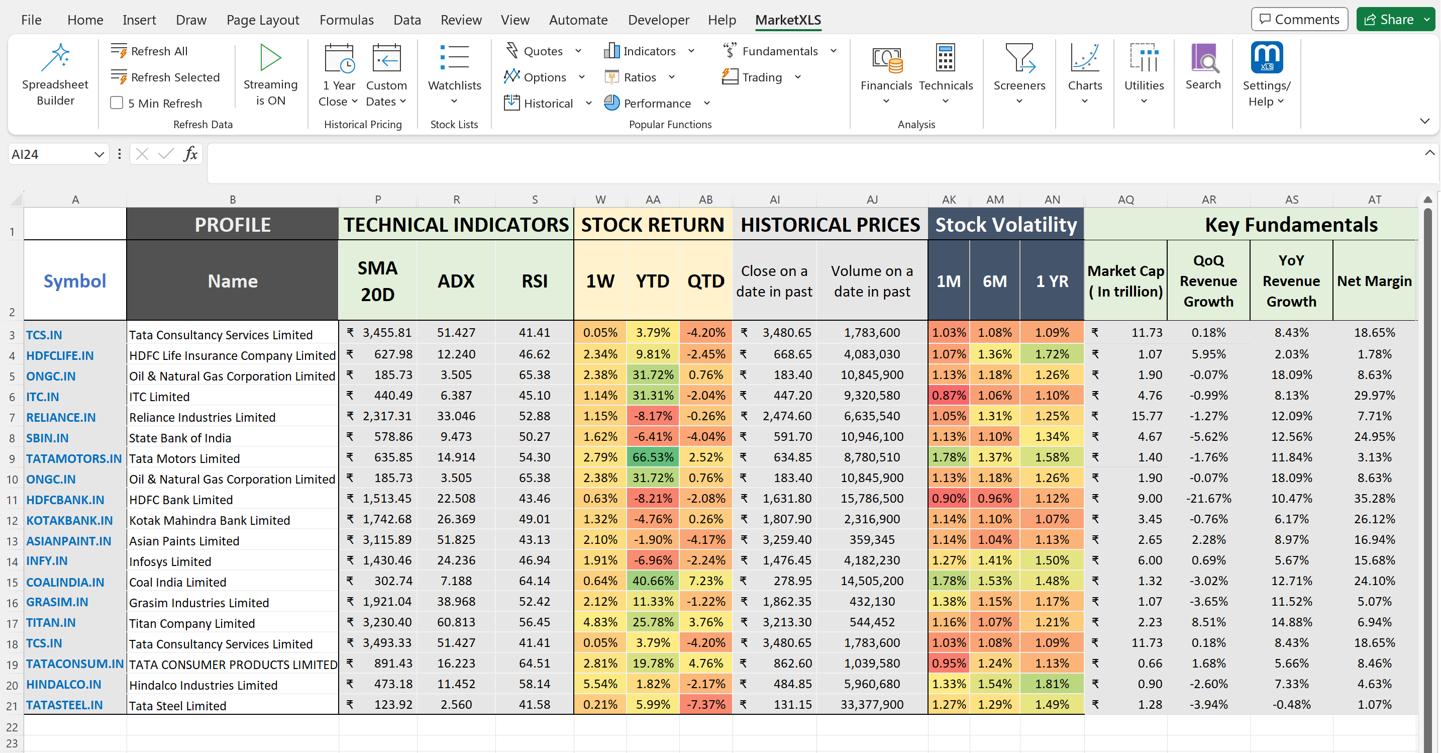
Task: Click the Quotes icon
Action: point(512,50)
